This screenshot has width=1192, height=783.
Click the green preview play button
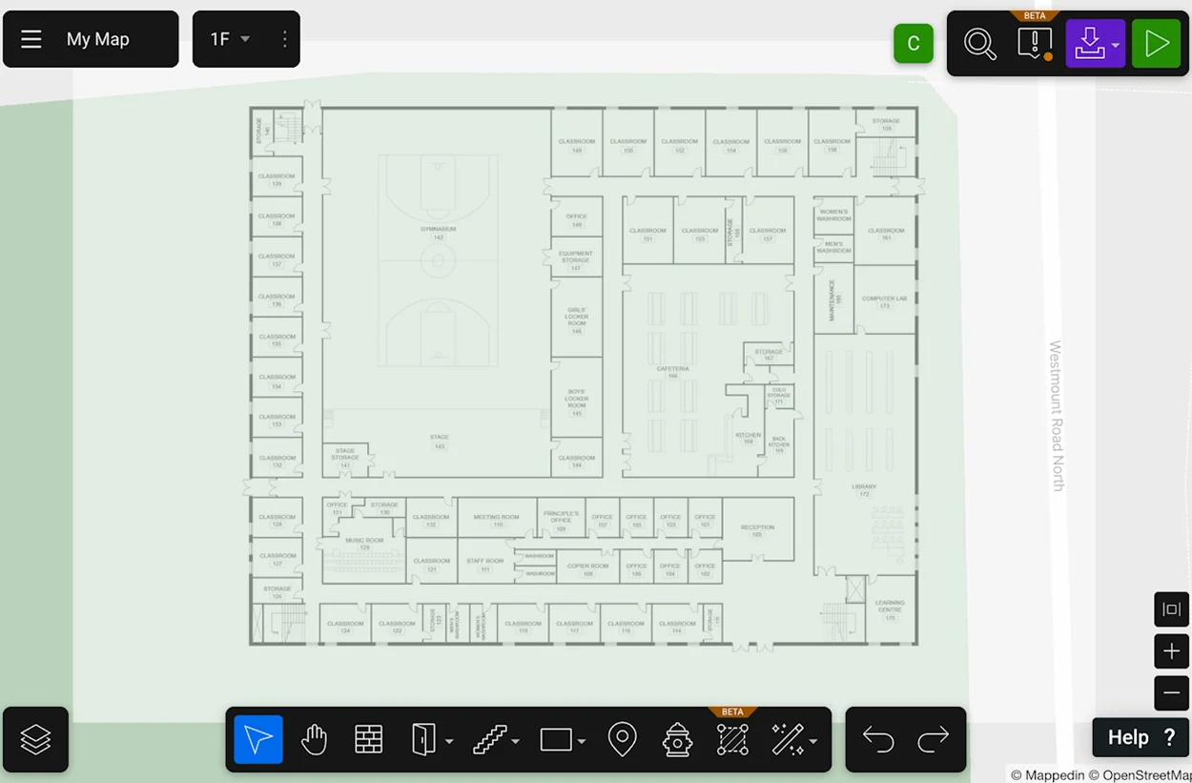[1156, 44]
